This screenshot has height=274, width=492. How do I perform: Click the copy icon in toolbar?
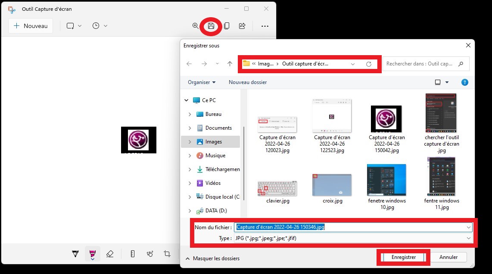pos(227,26)
